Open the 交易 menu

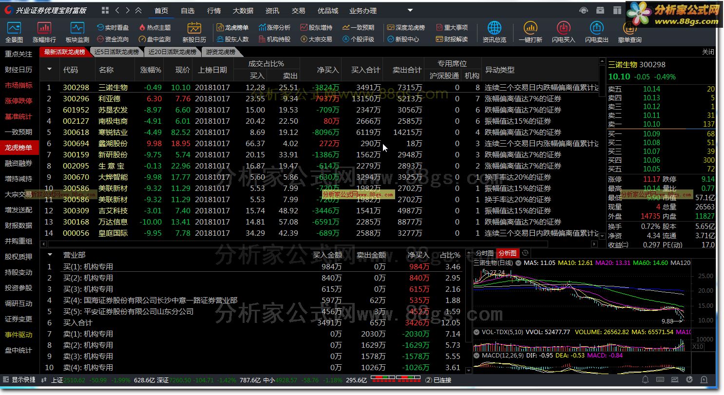[299, 10]
